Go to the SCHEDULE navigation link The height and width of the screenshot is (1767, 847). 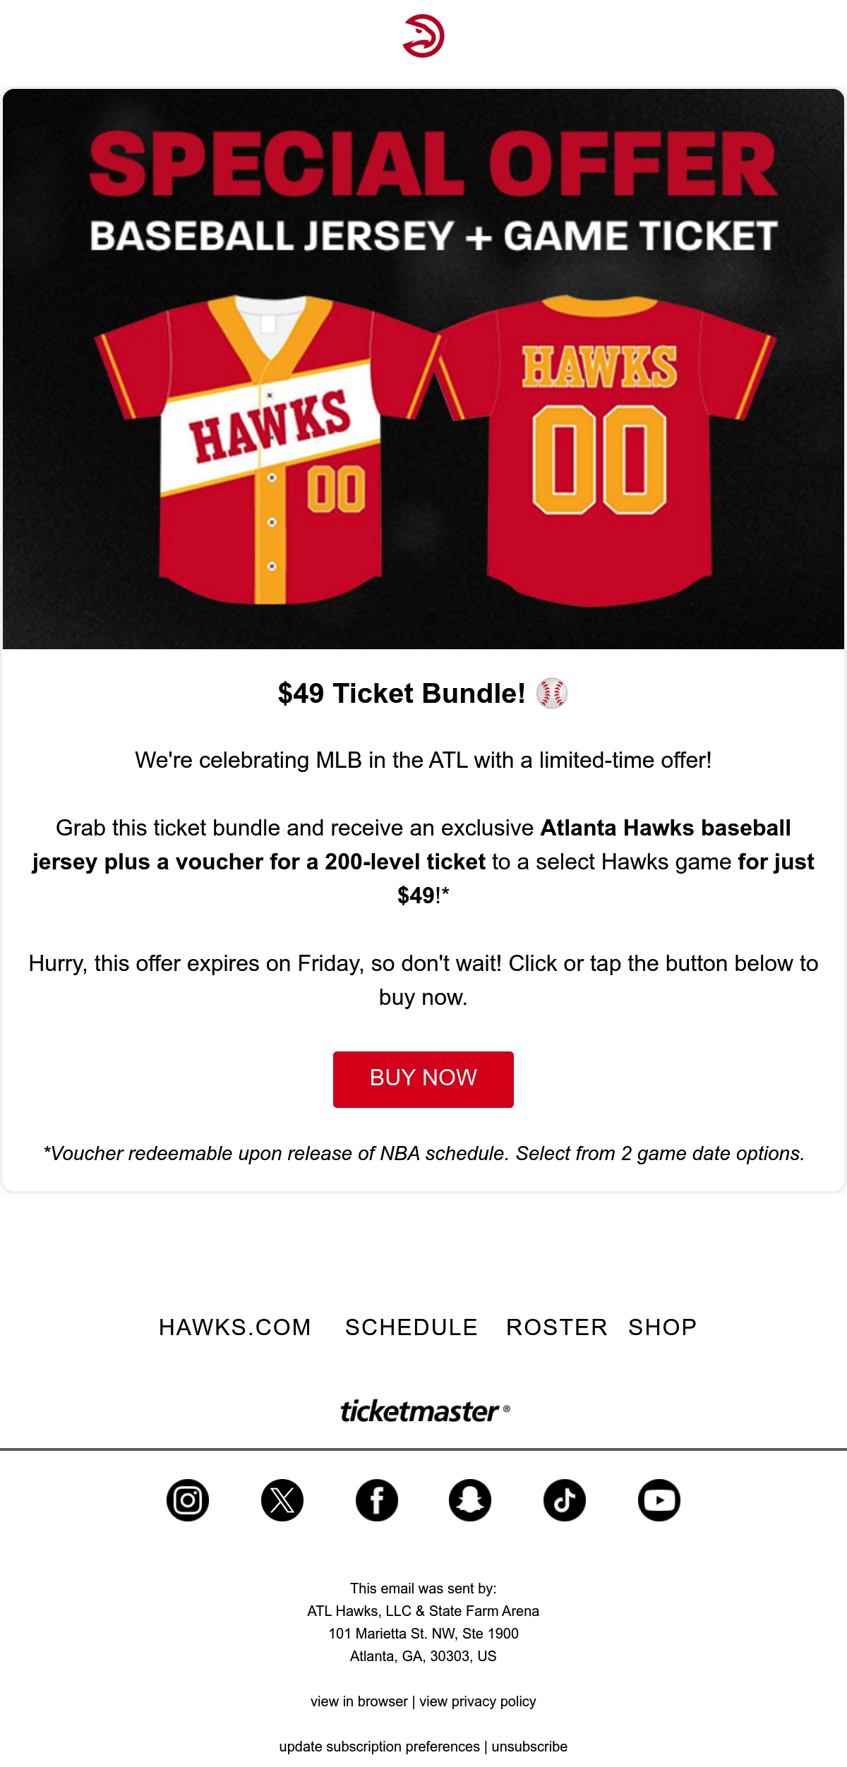coord(412,1327)
